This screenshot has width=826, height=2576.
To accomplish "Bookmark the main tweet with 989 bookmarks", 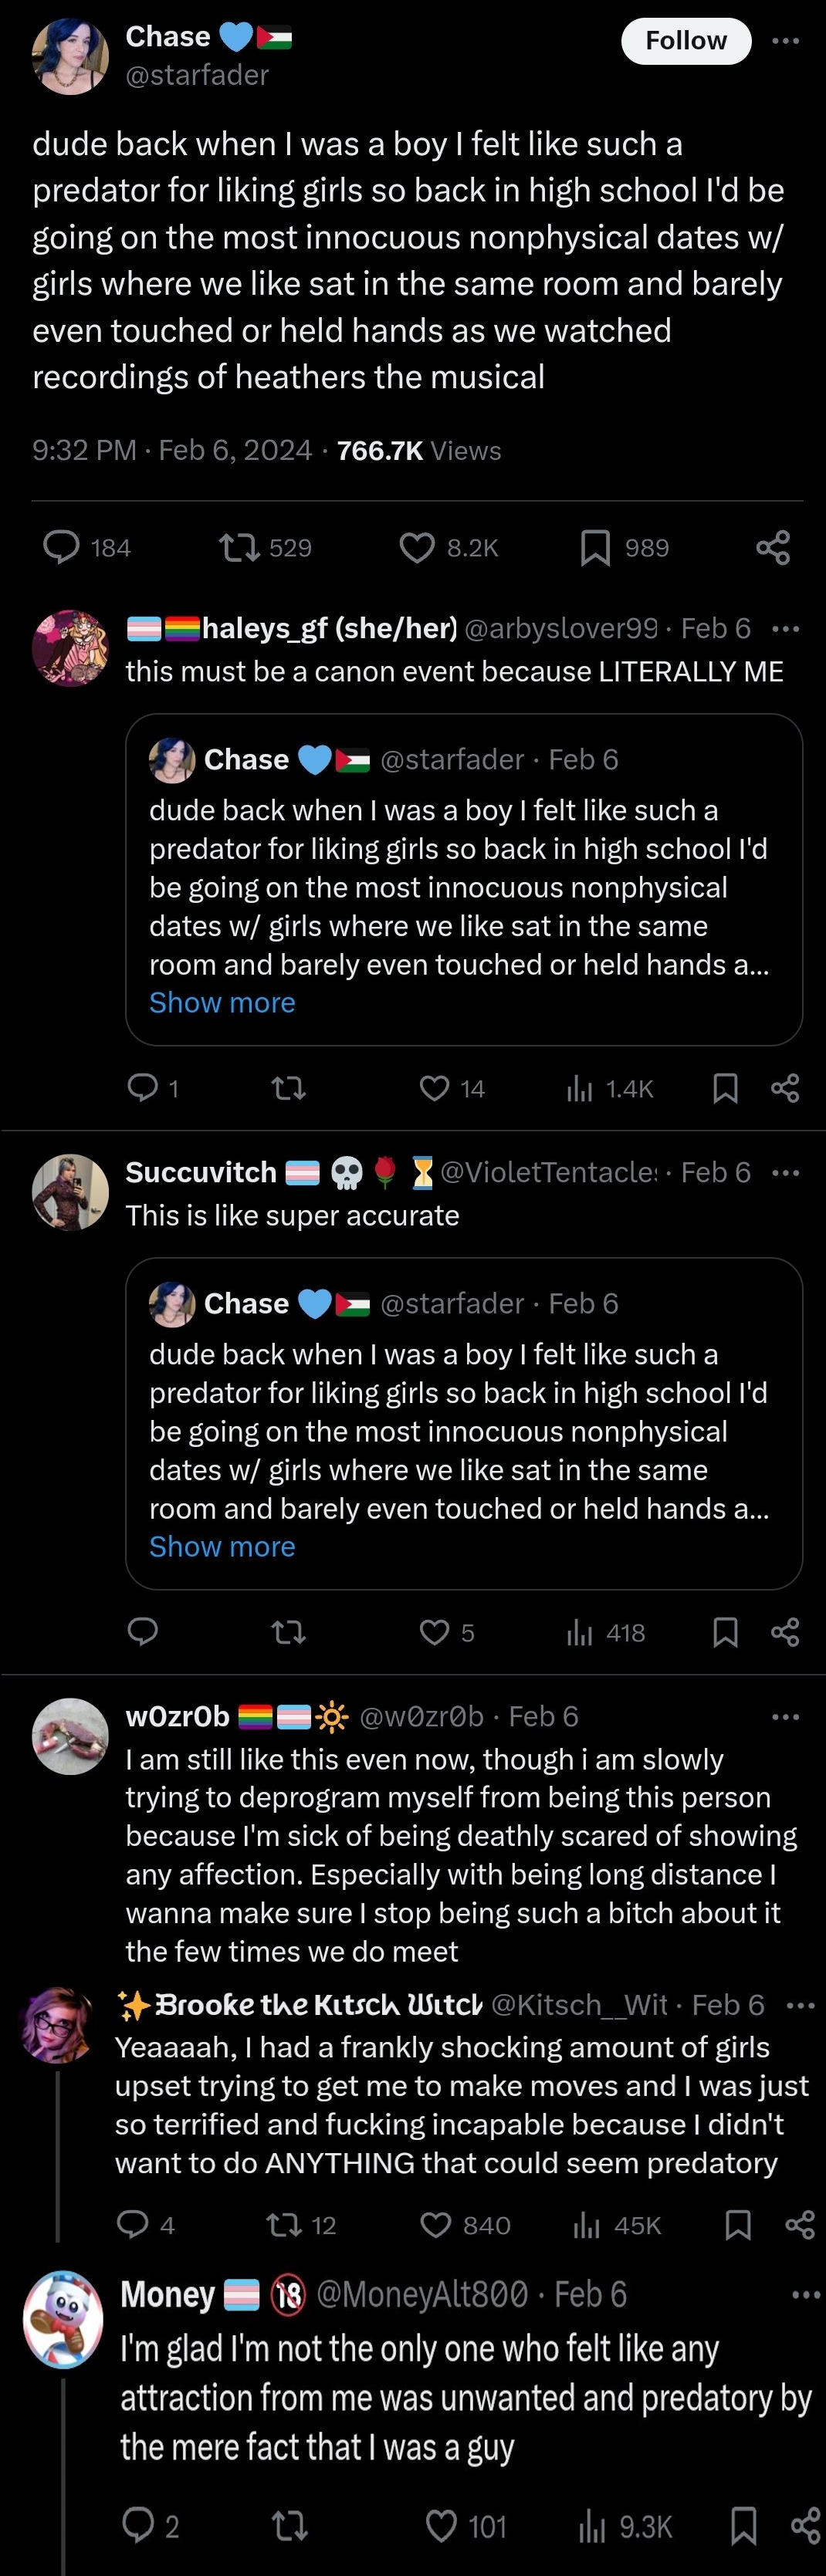I will point(595,547).
